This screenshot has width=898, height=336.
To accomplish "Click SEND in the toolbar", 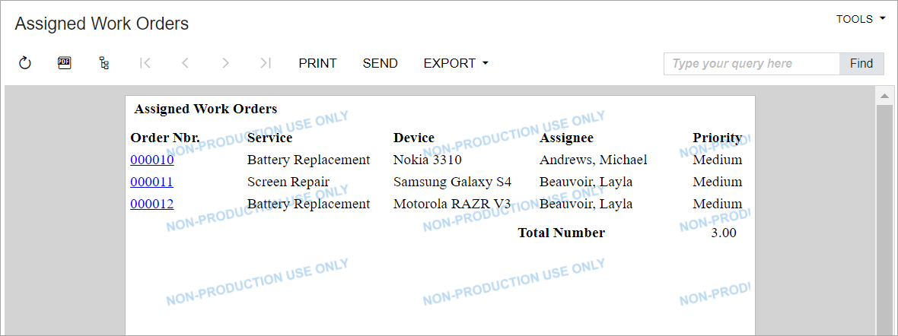I will (x=380, y=63).
